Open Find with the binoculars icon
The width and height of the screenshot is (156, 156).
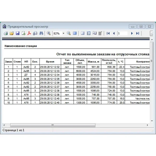click(x=41, y=33)
